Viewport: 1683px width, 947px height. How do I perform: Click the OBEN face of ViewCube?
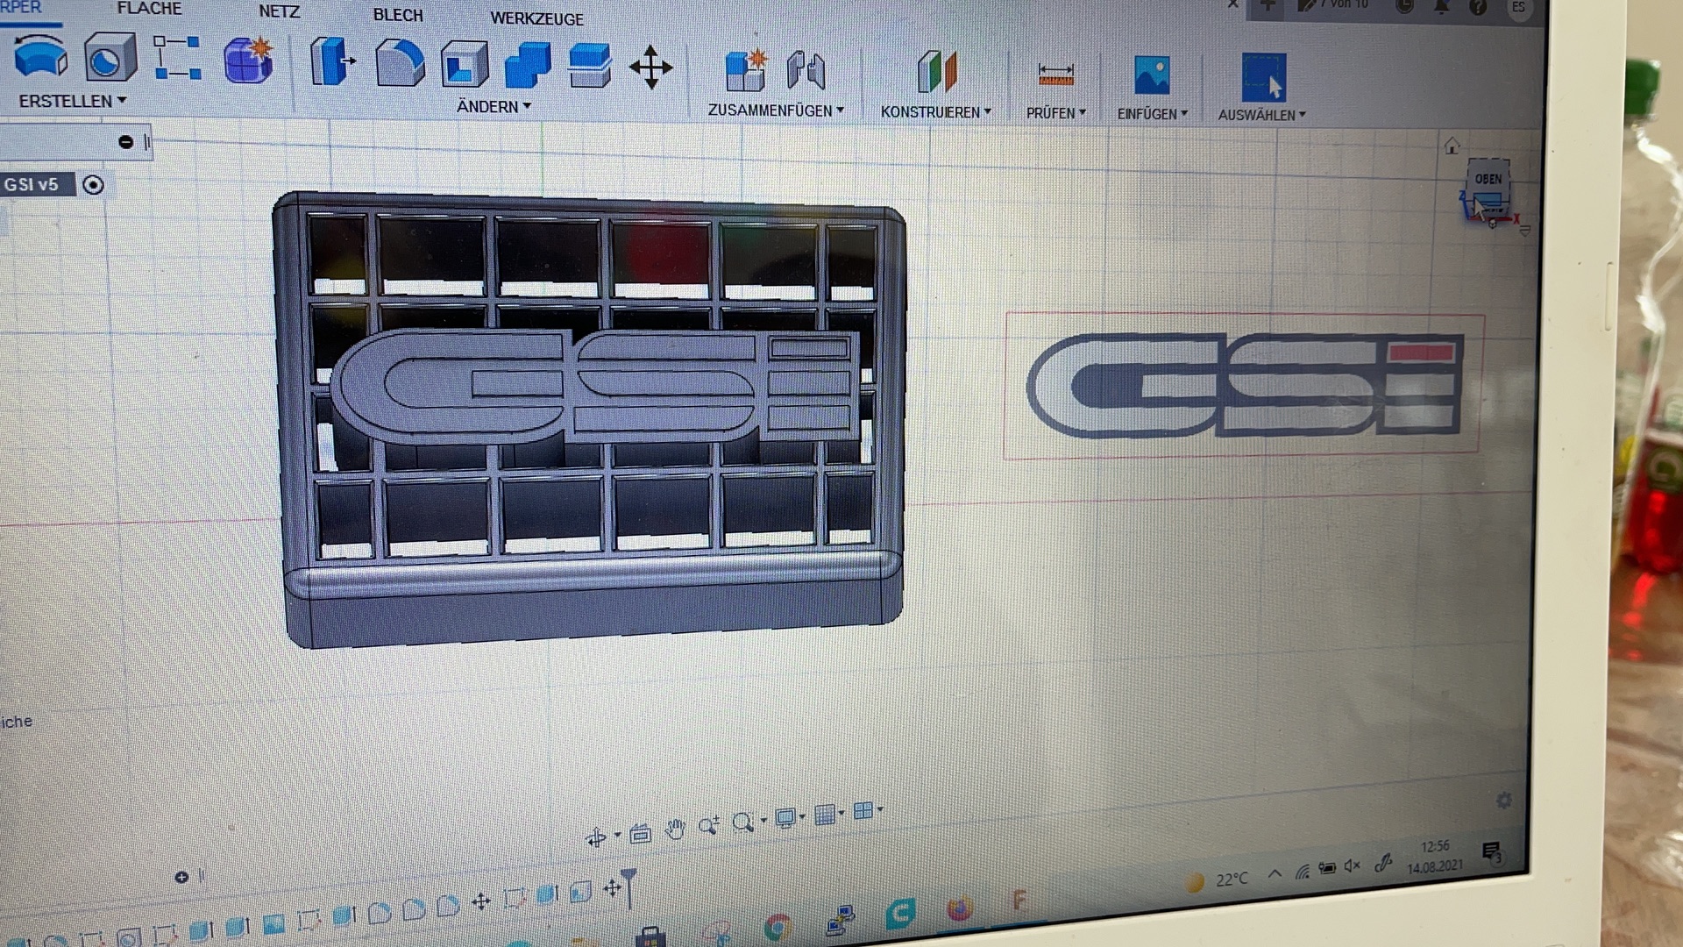[1488, 179]
